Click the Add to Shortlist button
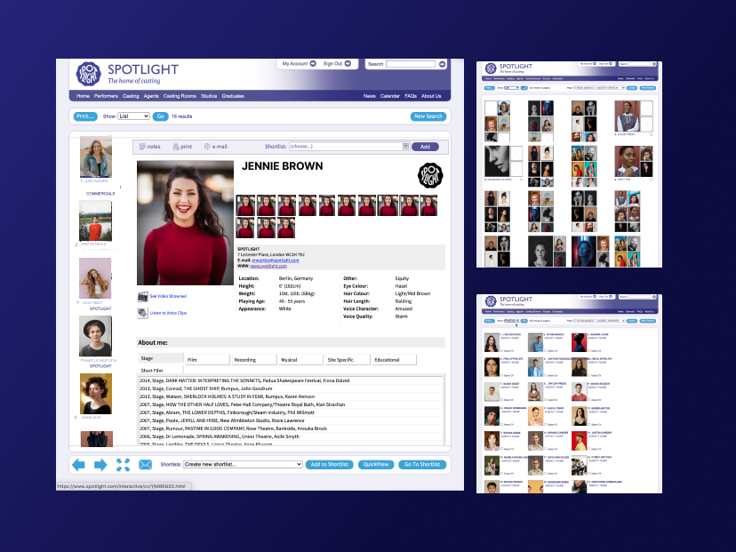This screenshot has width=736, height=552. pyautogui.click(x=329, y=464)
